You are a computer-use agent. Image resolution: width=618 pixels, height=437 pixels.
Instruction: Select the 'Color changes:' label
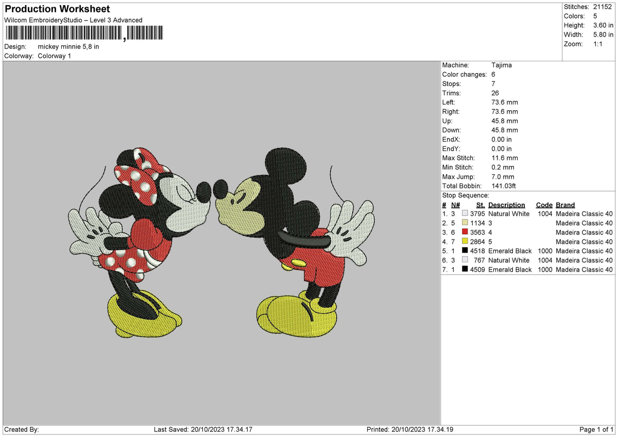[465, 75]
